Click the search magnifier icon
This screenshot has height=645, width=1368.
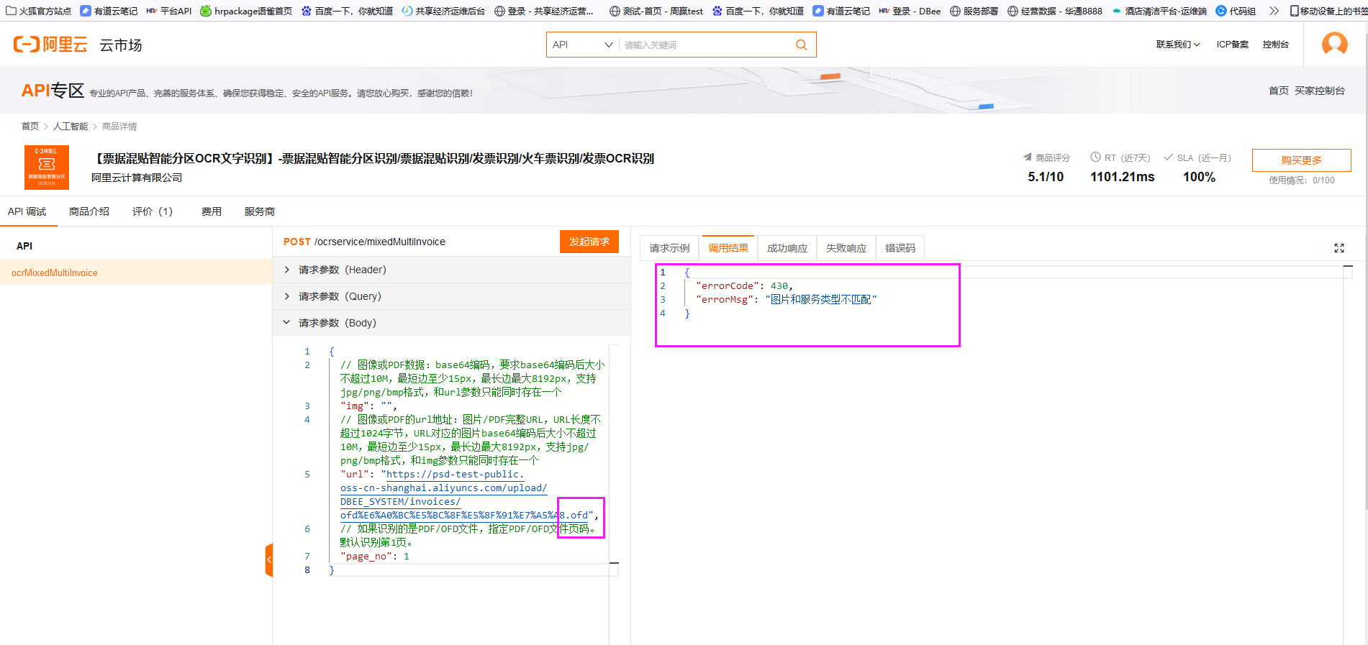pos(801,45)
